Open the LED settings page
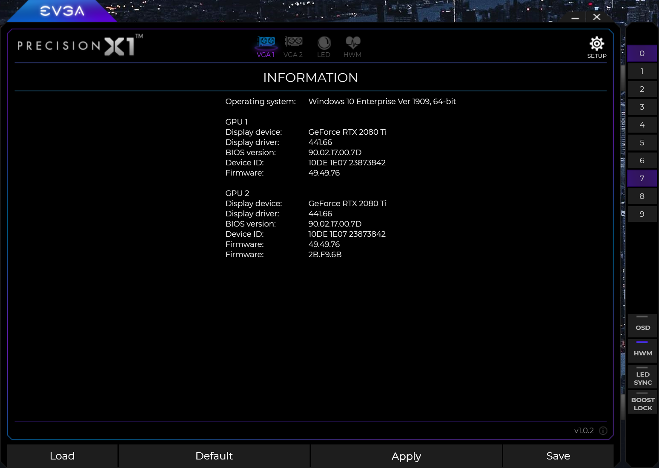This screenshot has width=659, height=468. 324,47
